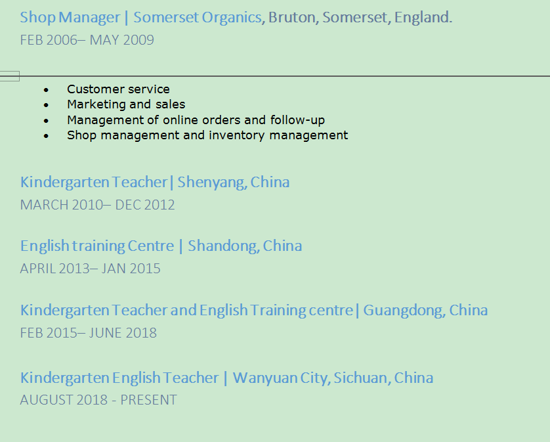Screen dimensions: 550x442
Task: Click the "Shenyang, China" heading text
Action: pyautogui.click(x=233, y=182)
